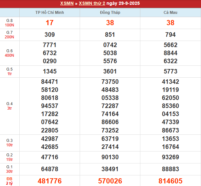Click G.1 number 88883
Image resolution: width=201 pixels, height=186 pixels.
tap(170, 169)
